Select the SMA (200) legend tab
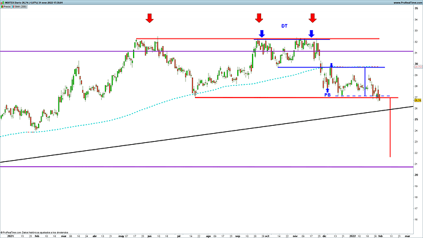The image size is (423, 238). pos(19,7)
